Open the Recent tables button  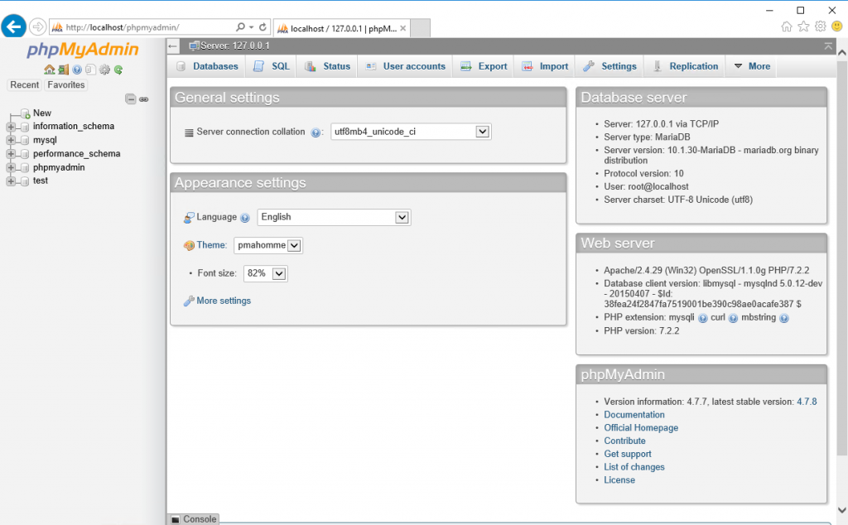click(x=24, y=85)
